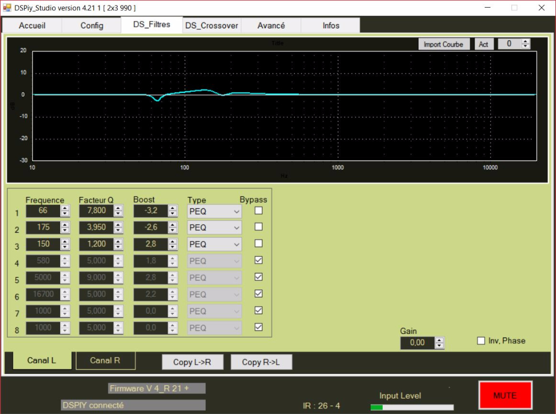
Task: Increase the Facteur Q value of filter 1
Action: 119,208
